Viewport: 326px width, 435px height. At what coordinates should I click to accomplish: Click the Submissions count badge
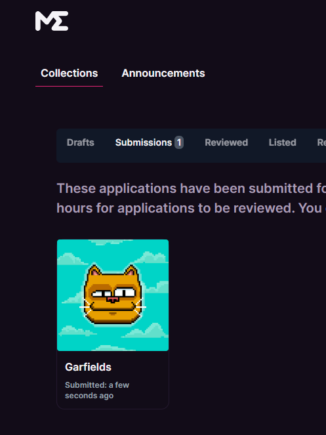[179, 142]
